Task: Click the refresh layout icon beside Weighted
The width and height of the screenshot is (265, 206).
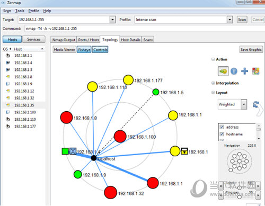Action: (256, 104)
